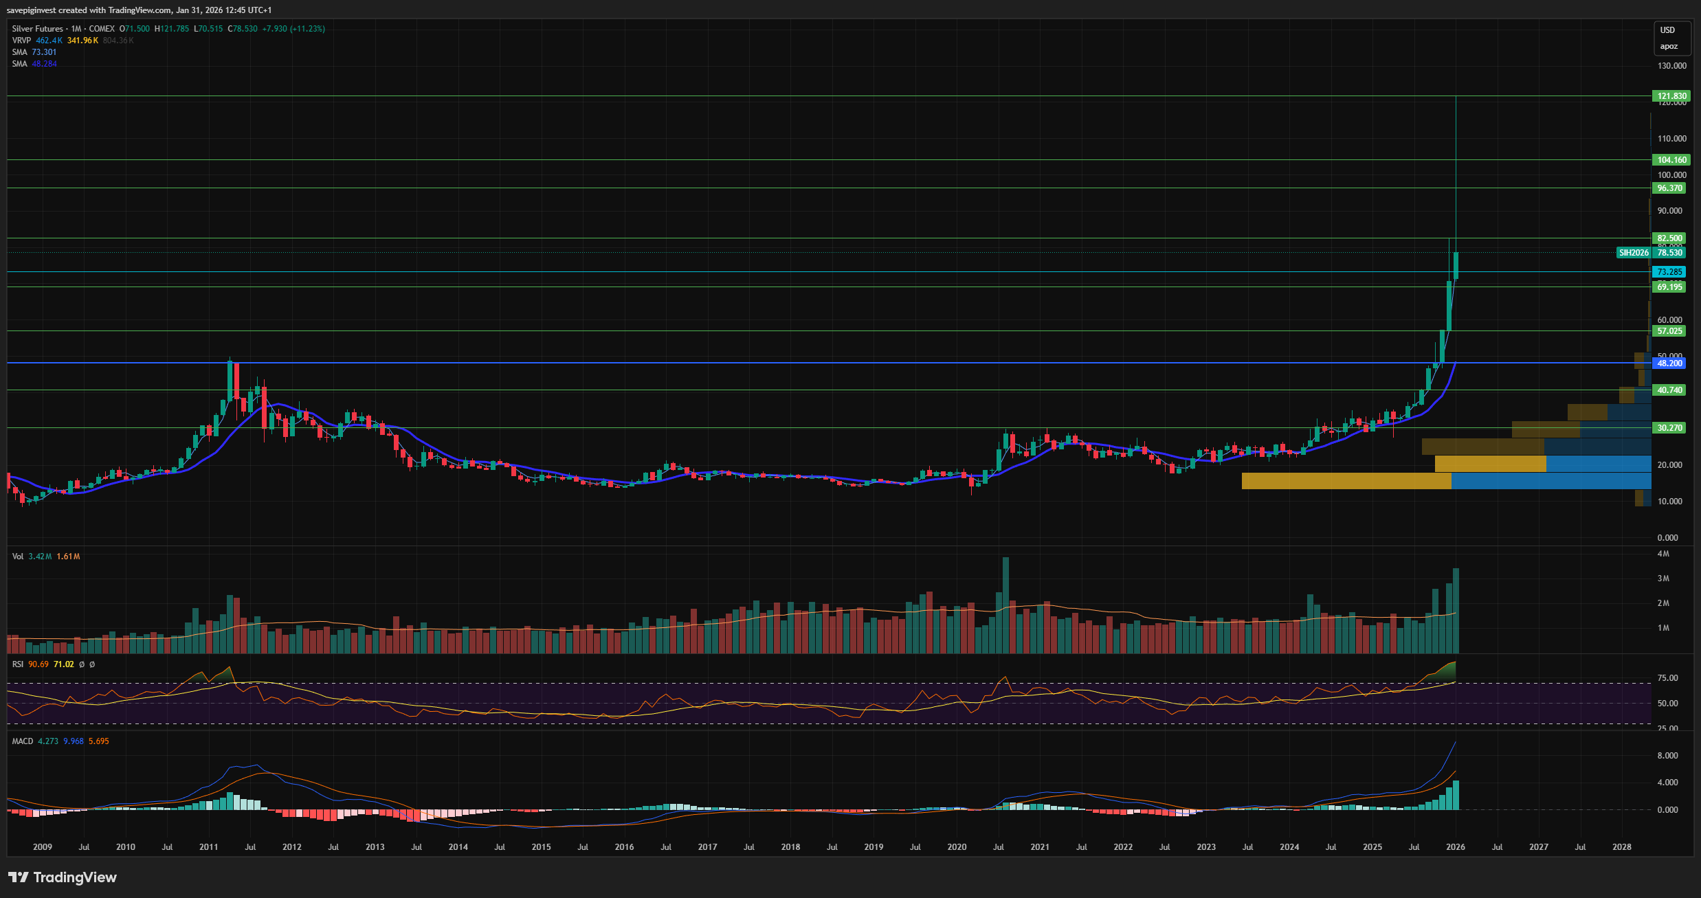The height and width of the screenshot is (898, 1701).
Task: Click the SIH2026 contract price tag
Action: (1634, 253)
